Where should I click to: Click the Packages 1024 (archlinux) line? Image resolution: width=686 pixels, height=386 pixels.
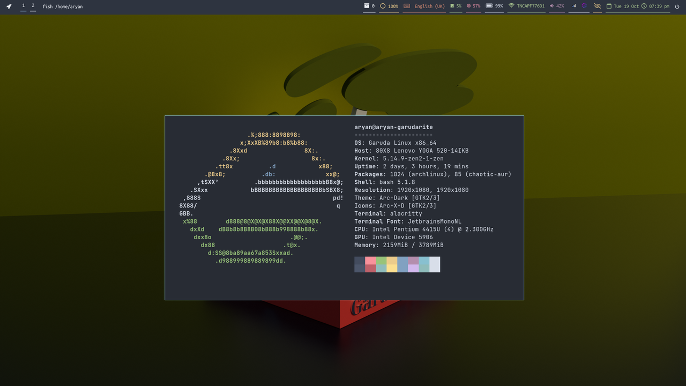pyautogui.click(x=433, y=174)
